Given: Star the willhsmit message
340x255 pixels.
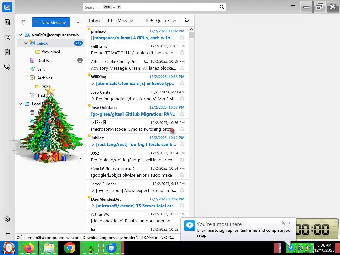Looking at the screenshot, I should [x=182, y=53].
